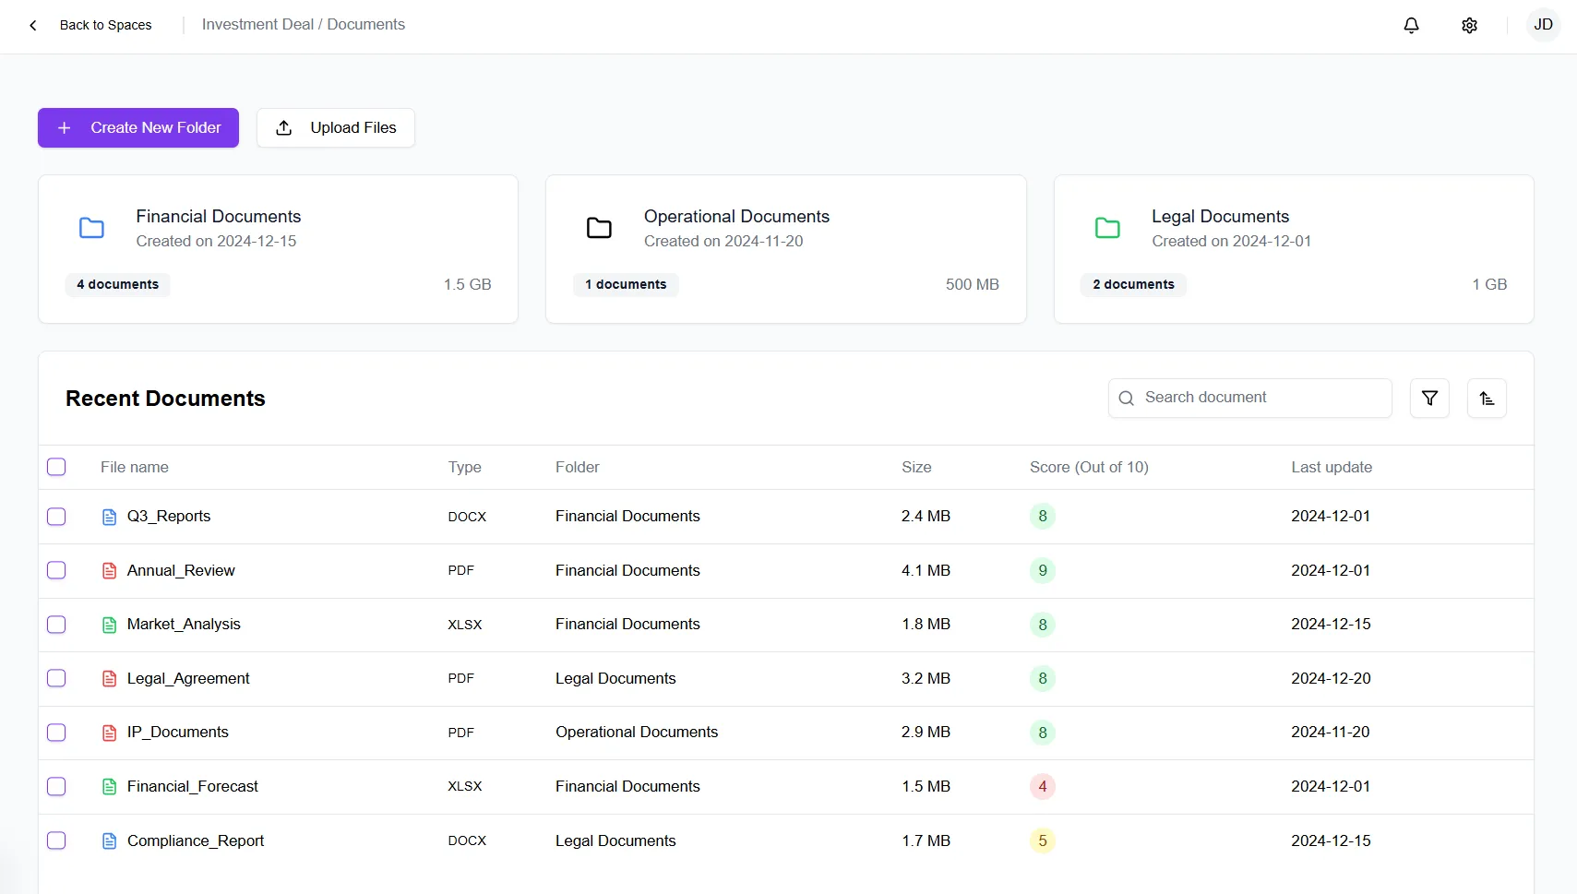Check the Compliance_Report checkbox

click(x=56, y=840)
